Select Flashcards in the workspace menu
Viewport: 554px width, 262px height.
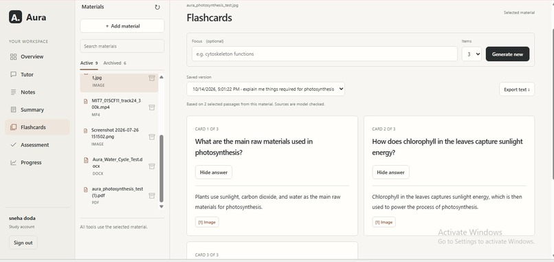(37, 127)
